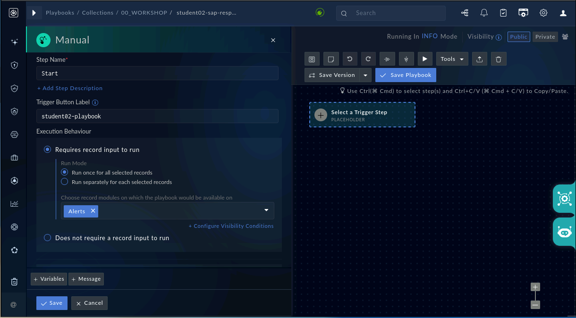Image resolution: width=576 pixels, height=318 pixels.
Task: Select Run once for all selected records
Action: click(x=107, y=173)
